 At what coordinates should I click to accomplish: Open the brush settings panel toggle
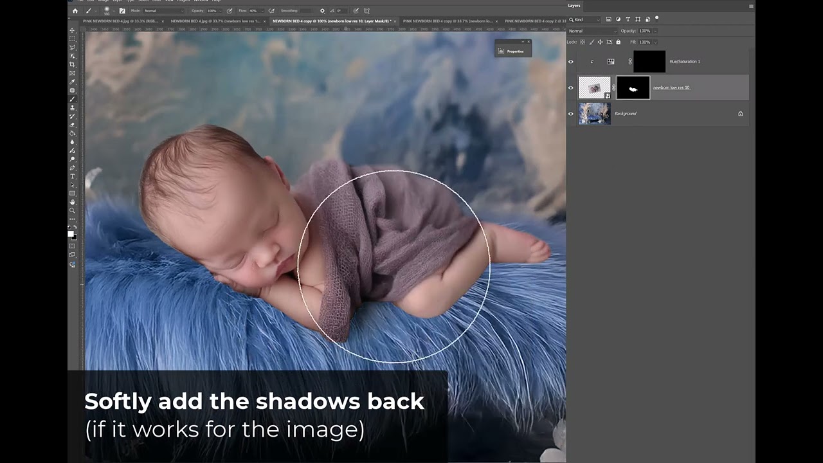[x=122, y=11]
